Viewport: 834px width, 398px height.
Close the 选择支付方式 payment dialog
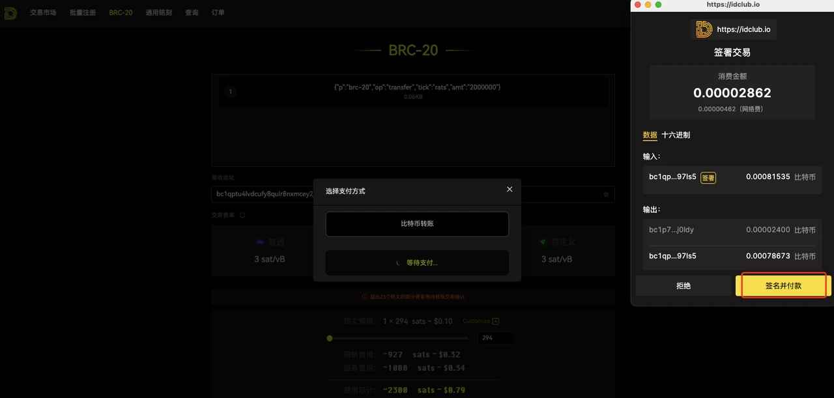pos(510,190)
